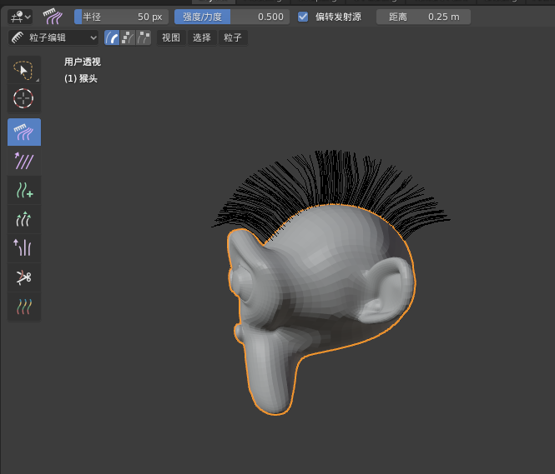Select the Add hair tool
555x474 pixels.
point(24,190)
